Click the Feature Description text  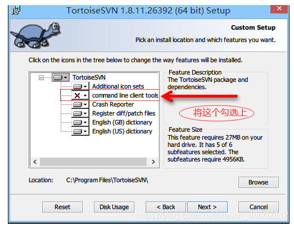pyautogui.click(x=208, y=83)
